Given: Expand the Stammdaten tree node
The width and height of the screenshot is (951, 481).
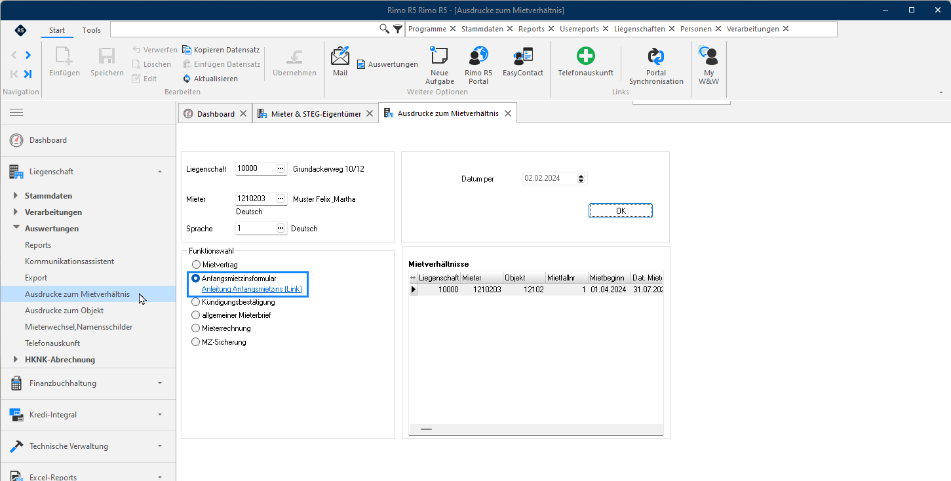Looking at the screenshot, I should [16, 196].
